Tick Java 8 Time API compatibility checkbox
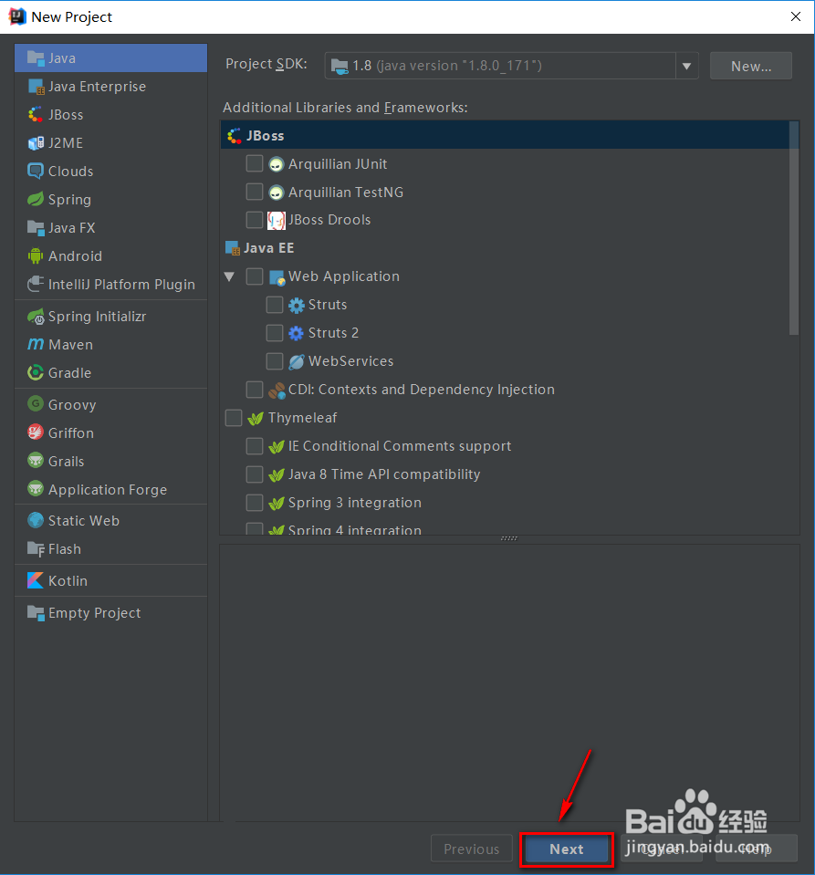The height and width of the screenshot is (875, 815). point(255,474)
